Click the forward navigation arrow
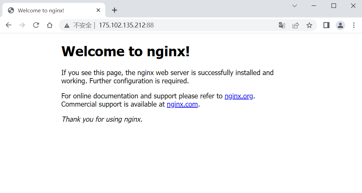This screenshot has width=362, height=193. tap(22, 25)
